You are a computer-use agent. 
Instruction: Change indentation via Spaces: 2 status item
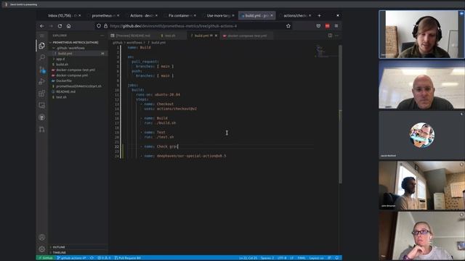coord(267,258)
